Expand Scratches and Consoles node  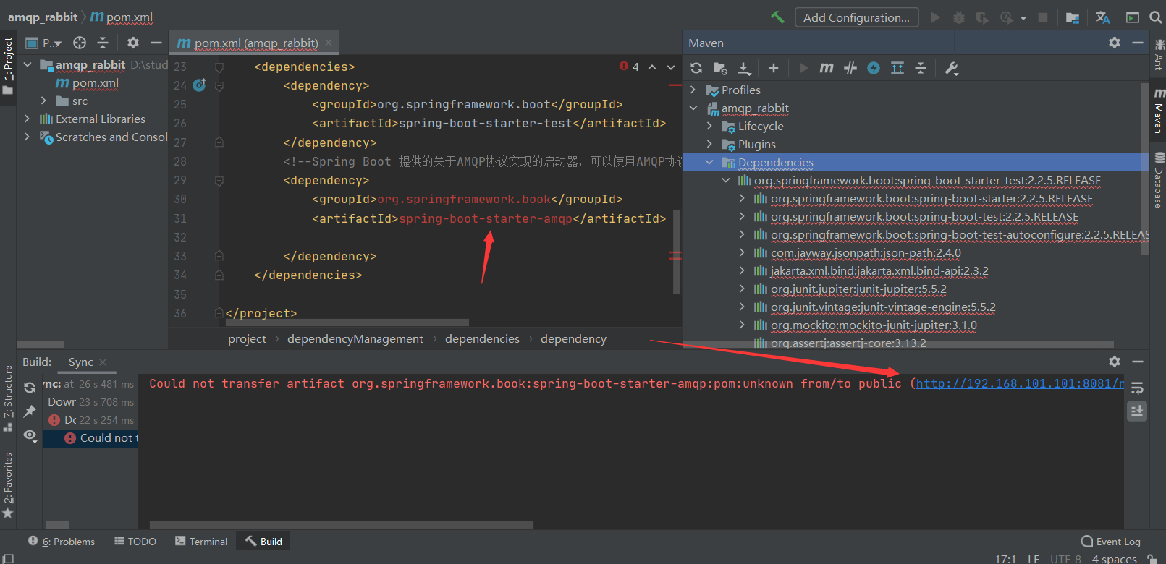click(28, 137)
